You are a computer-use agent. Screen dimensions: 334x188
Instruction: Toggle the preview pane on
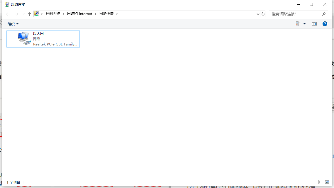(x=314, y=24)
